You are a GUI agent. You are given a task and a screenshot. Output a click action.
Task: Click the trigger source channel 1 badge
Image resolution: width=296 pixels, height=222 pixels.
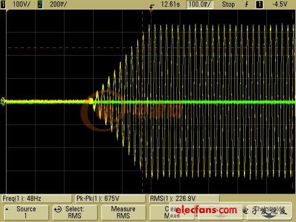coord(260,4)
